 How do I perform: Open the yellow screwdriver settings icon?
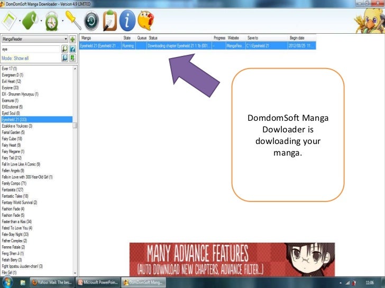click(x=73, y=21)
